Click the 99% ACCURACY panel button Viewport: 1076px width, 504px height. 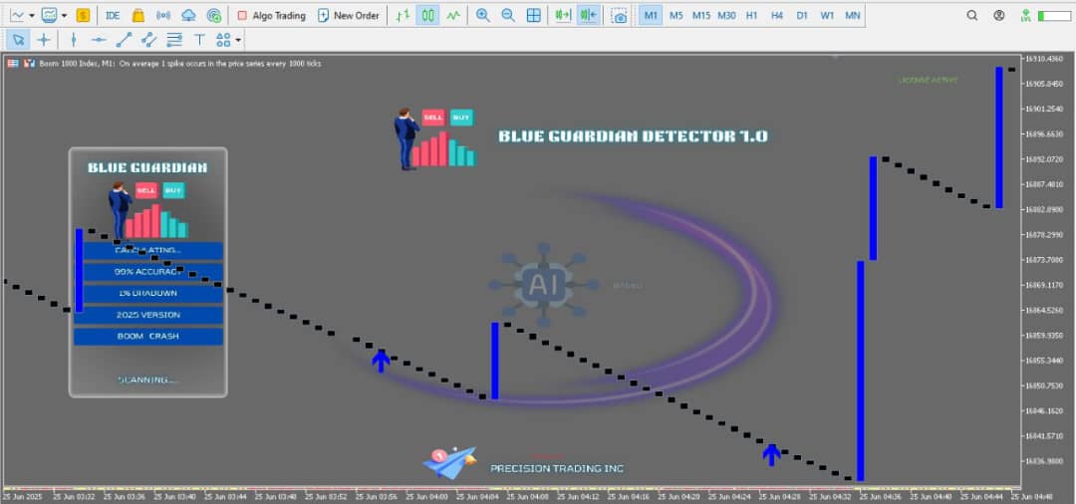[x=148, y=272]
